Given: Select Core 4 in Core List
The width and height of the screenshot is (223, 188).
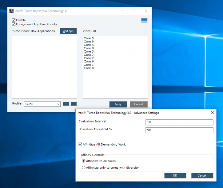Looking at the screenshot, I should point(89,45).
